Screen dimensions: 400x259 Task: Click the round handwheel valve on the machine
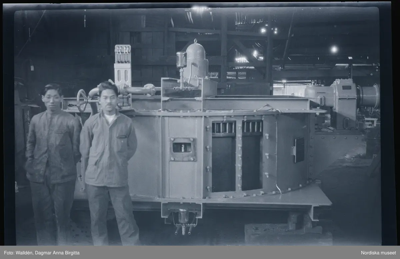tap(82, 99)
